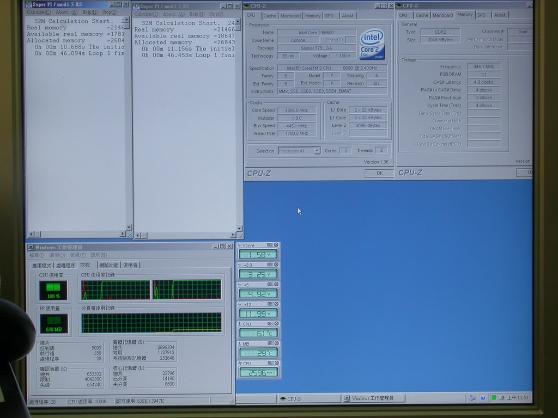Click CPU-Z taskbar button
The image size is (558, 418).
click(x=308, y=398)
